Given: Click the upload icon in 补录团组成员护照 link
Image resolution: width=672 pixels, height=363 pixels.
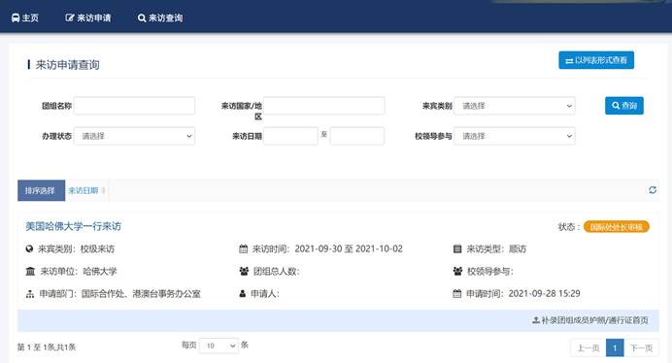Looking at the screenshot, I should 536,320.
